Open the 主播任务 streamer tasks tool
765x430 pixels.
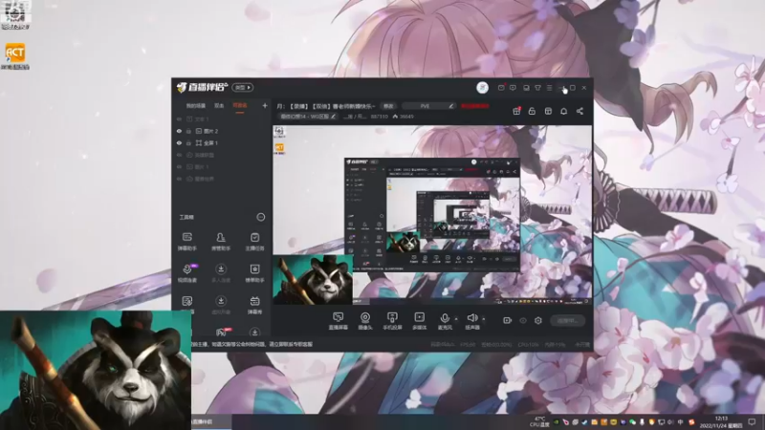254,242
